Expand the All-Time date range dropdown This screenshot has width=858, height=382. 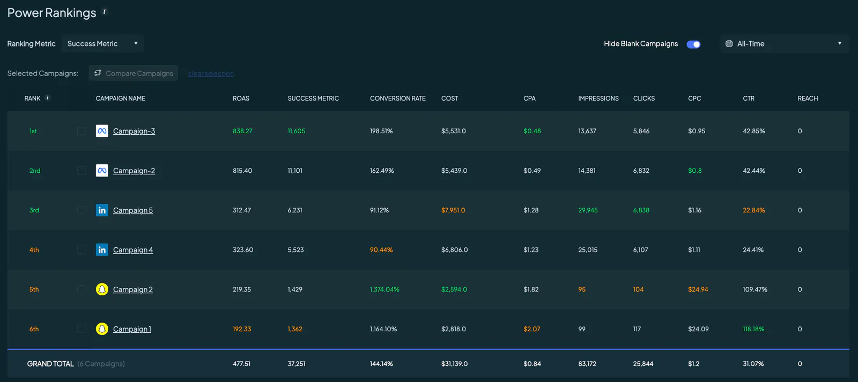coord(785,43)
